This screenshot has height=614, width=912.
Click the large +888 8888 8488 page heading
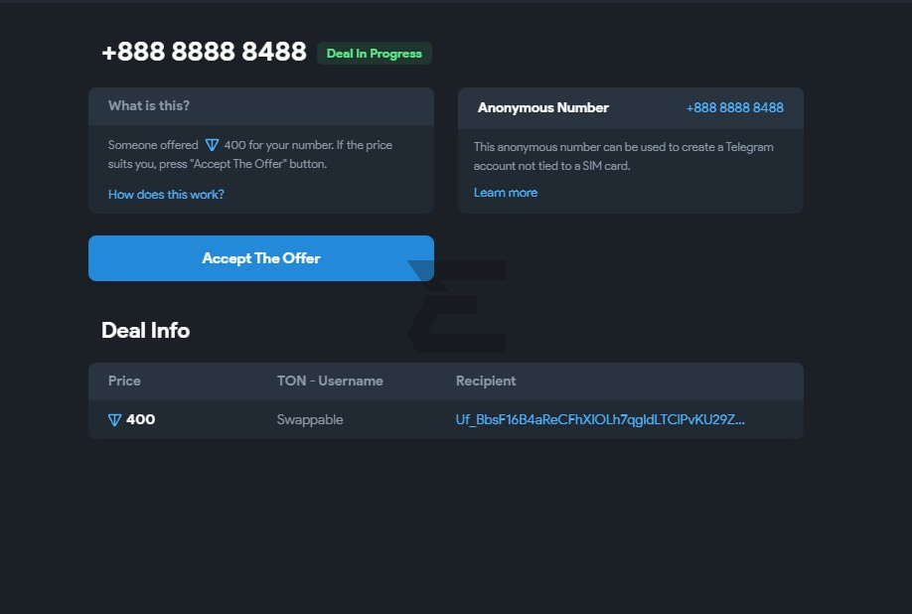tap(204, 53)
